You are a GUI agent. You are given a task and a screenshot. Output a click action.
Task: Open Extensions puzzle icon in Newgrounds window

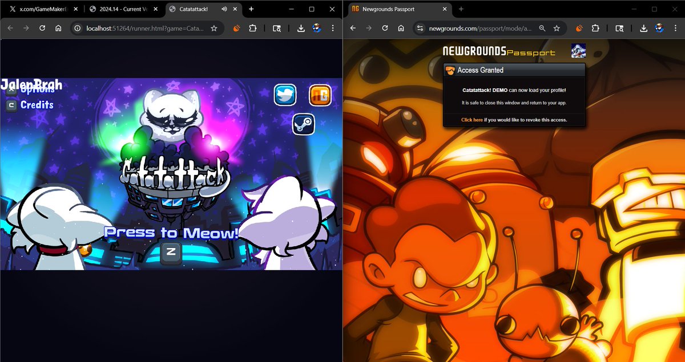point(595,28)
